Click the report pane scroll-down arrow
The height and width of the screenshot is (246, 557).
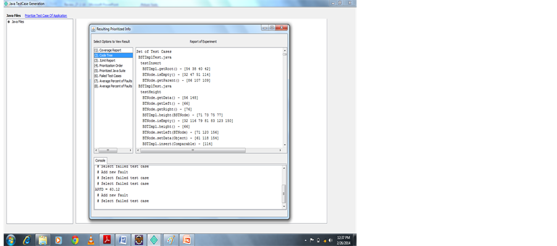point(285,145)
